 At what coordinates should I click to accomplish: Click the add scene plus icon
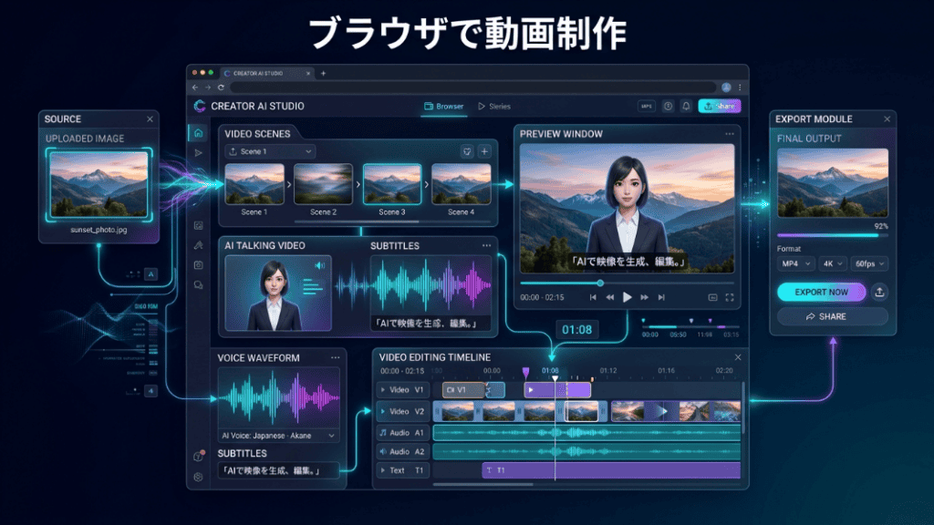coord(484,151)
